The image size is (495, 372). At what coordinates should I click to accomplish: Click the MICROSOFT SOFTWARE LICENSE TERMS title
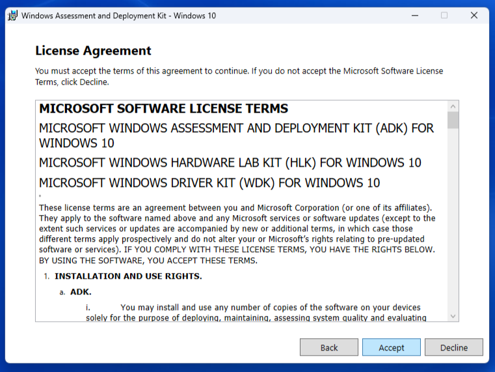(163, 109)
